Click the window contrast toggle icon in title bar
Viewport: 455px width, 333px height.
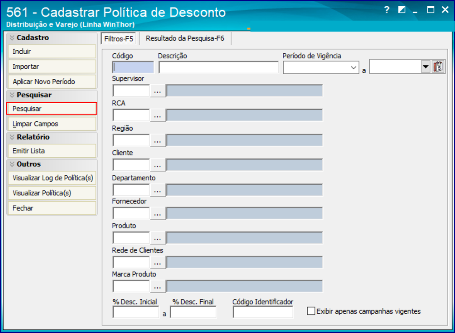[402, 10]
